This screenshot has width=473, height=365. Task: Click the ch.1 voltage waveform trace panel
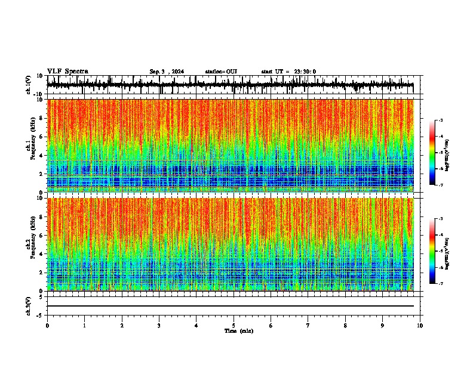click(233, 85)
